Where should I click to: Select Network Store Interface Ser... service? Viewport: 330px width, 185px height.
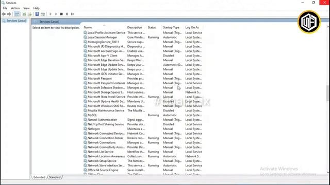coord(106,165)
